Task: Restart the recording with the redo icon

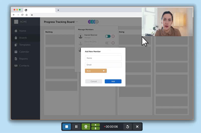Action: click(127, 127)
